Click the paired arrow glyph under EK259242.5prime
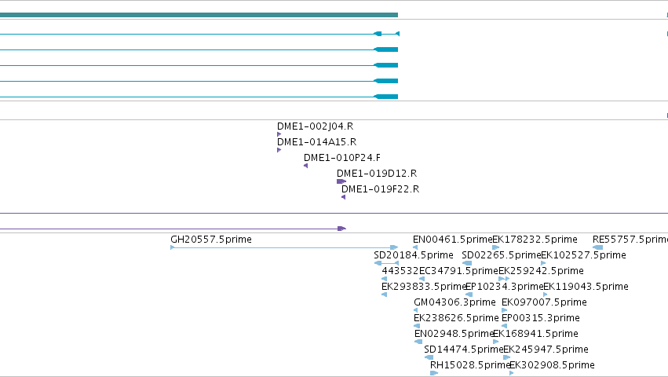 (504, 279)
